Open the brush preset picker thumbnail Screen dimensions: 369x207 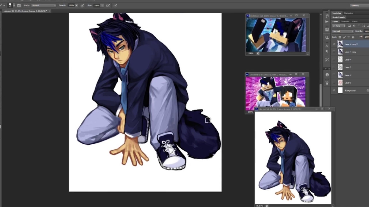(10, 5)
